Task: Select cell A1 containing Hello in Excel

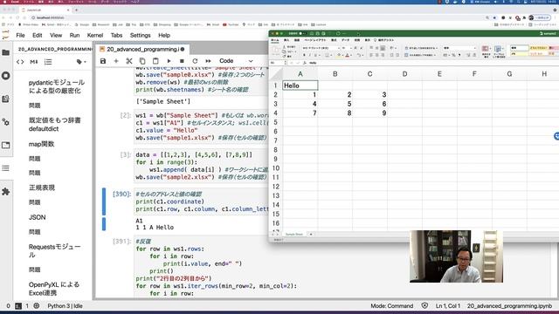Action: (x=300, y=85)
